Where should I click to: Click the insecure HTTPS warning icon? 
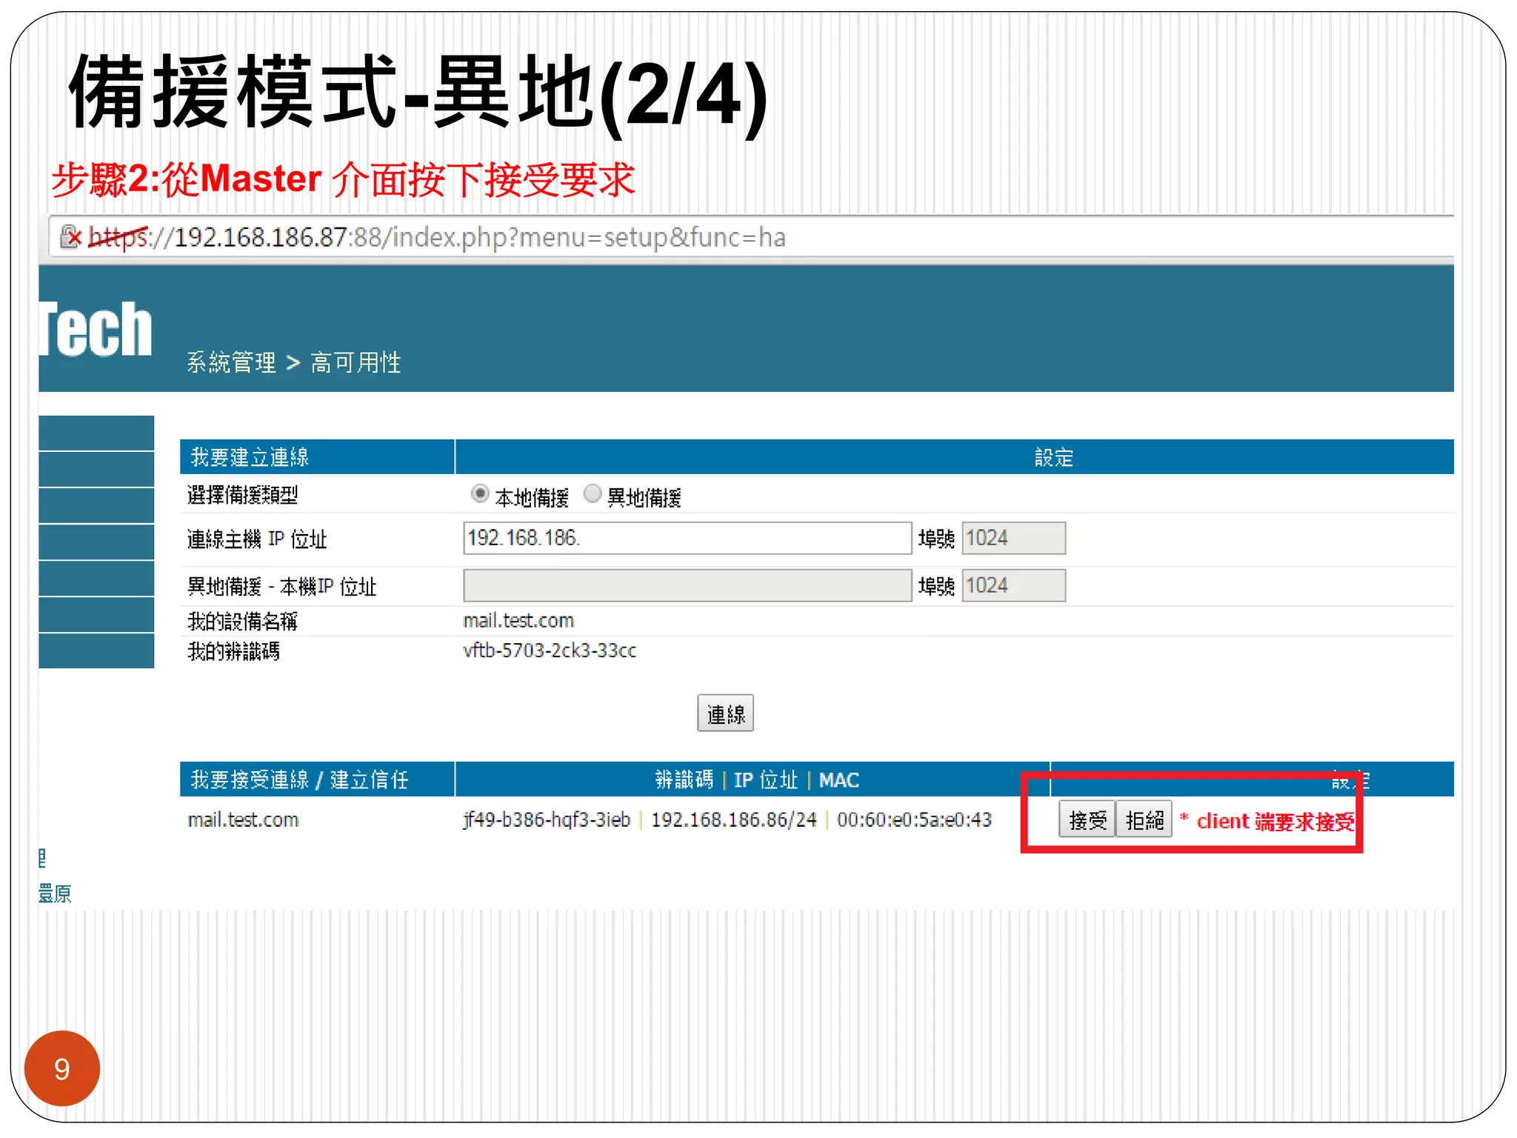click(71, 237)
